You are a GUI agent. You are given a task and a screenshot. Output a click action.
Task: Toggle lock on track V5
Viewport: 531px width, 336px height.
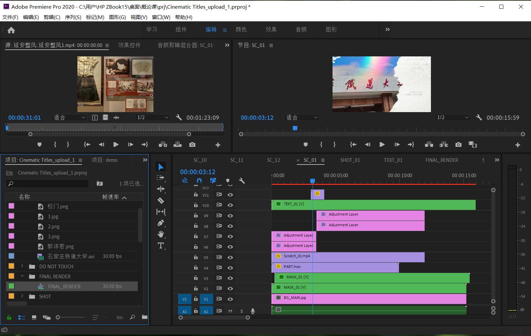coord(196,257)
